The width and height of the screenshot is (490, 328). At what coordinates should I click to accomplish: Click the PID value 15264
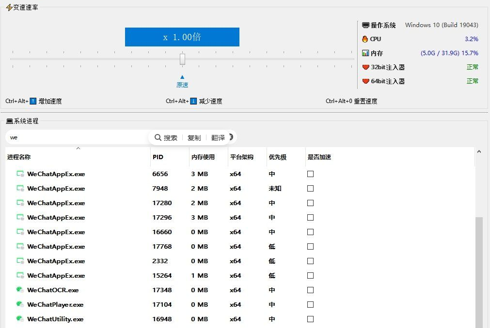click(162, 276)
